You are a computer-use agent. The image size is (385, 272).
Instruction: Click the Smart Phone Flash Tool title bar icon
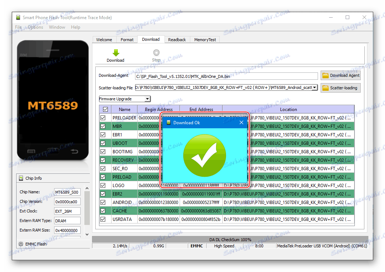[x=17, y=17]
